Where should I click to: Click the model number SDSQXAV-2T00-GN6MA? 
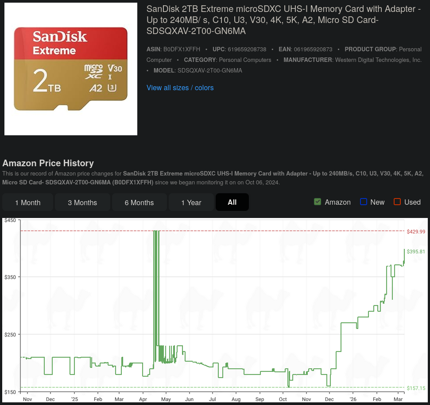tap(210, 70)
